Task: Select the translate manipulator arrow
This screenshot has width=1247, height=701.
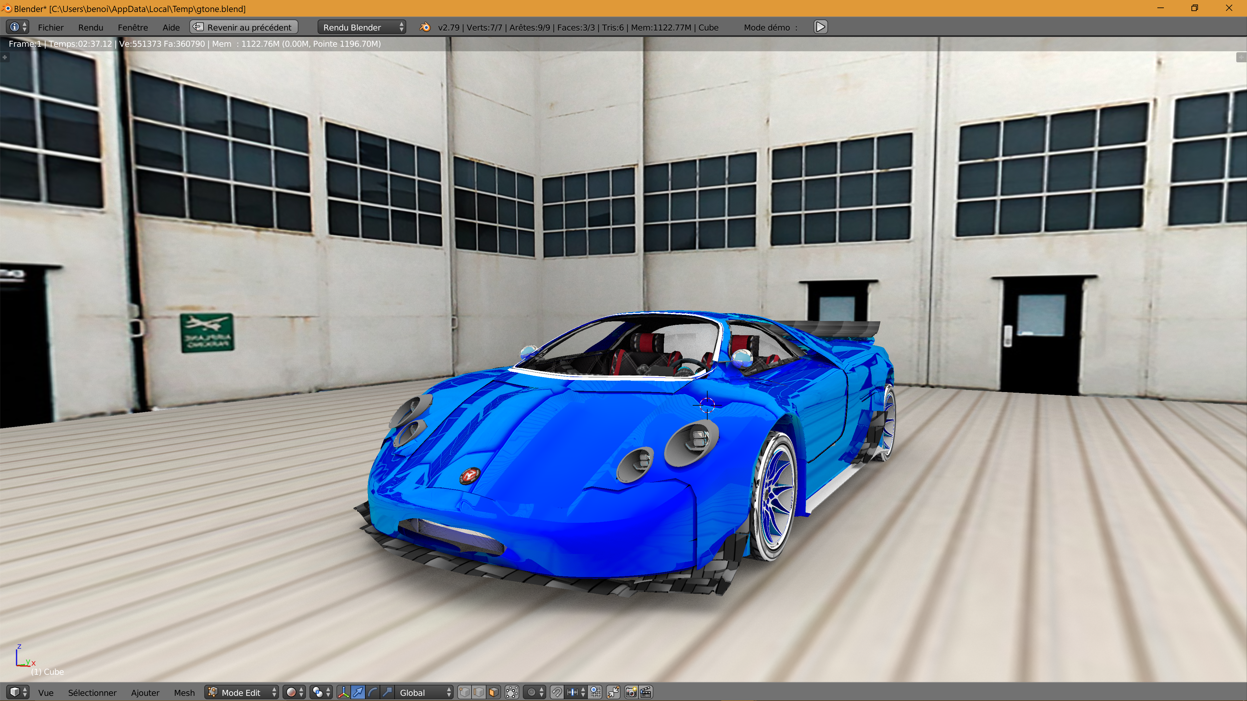Action: [x=358, y=692]
